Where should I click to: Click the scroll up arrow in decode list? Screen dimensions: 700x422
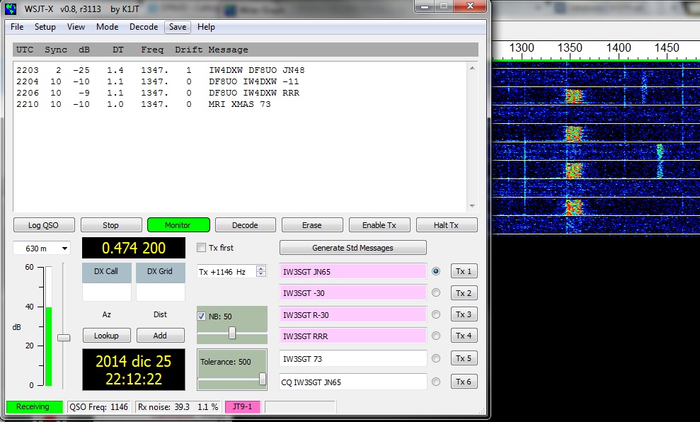pyautogui.click(x=472, y=68)
